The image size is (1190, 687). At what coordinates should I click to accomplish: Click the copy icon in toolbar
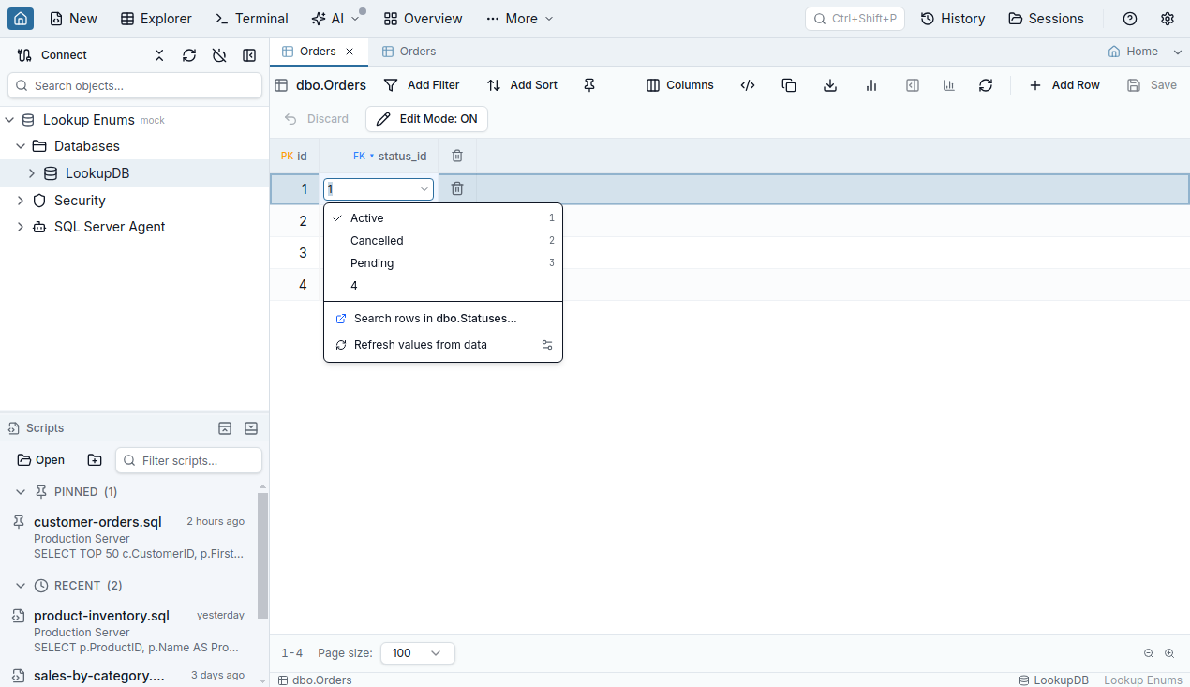pyautogui.click(x=789, y=85)
